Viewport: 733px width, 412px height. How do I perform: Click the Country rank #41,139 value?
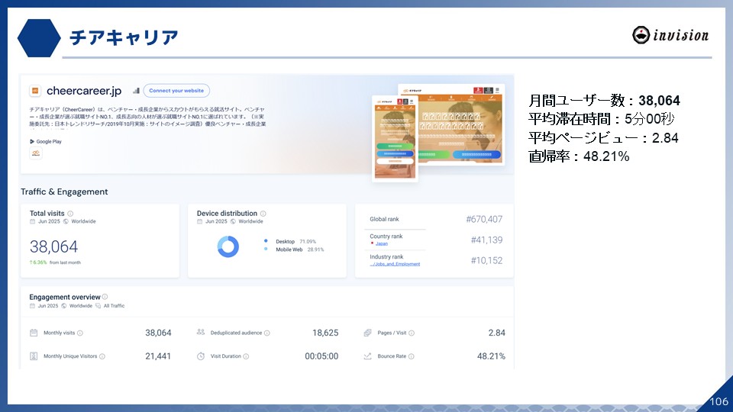486,240
